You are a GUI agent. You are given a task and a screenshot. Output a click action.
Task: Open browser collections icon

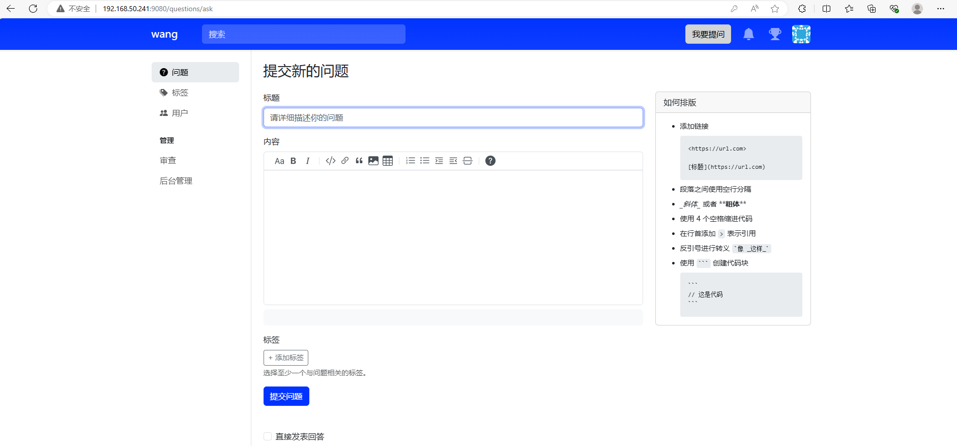coord(872,9)
